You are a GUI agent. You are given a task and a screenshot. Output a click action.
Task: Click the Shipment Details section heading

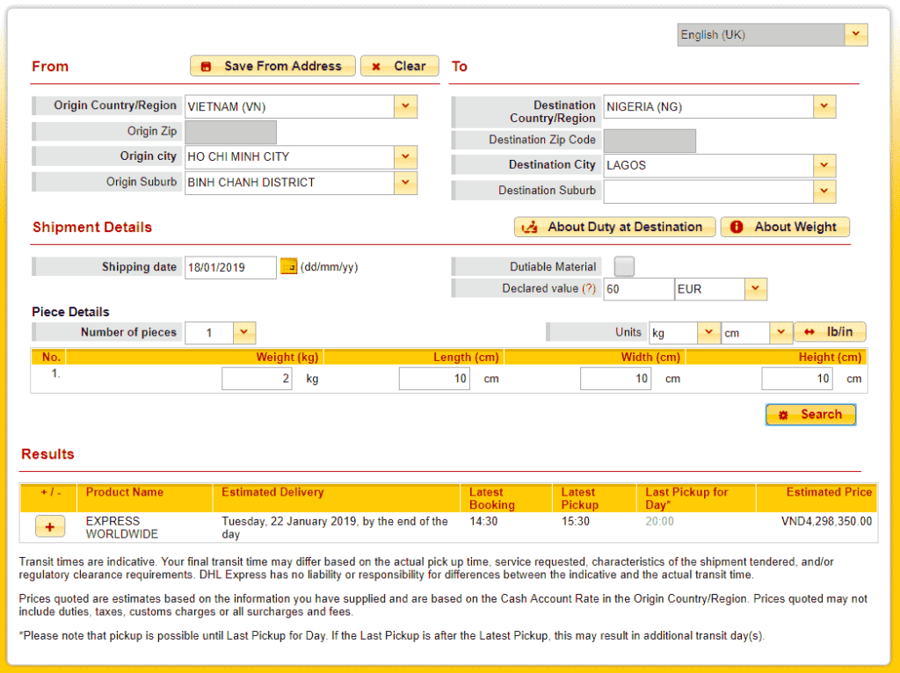[92, 228]
